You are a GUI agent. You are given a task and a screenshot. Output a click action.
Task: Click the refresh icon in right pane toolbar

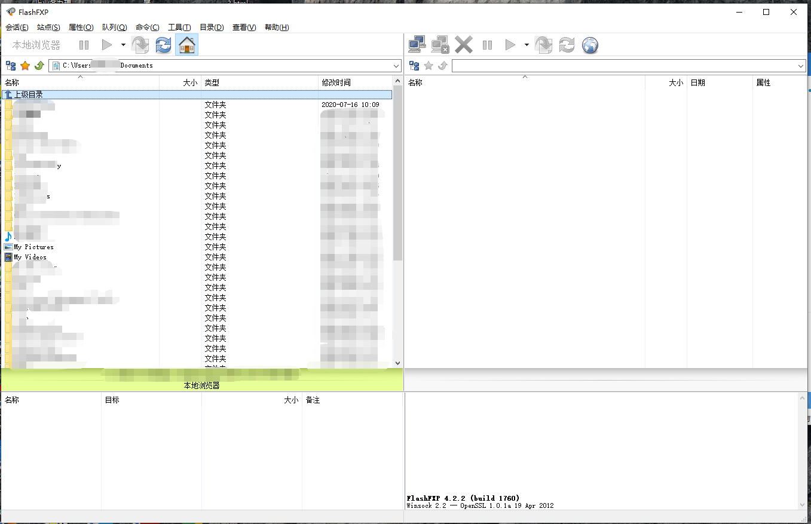(x=567, y=45)
